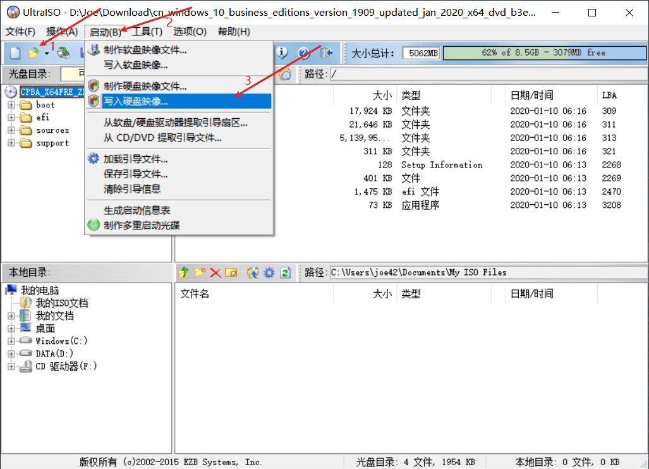The width and height of the screenshot is (649, 469).
Task: Expand the Windows(C:) drive node
Action: pos(11,341)
